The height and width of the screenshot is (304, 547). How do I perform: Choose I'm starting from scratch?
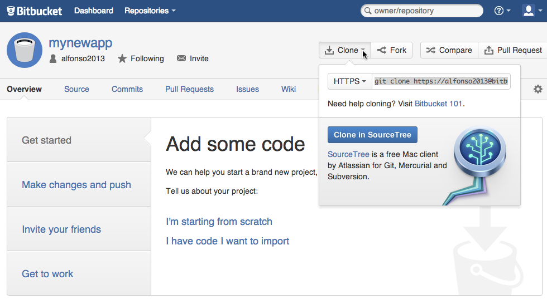(x=219, y=222)
